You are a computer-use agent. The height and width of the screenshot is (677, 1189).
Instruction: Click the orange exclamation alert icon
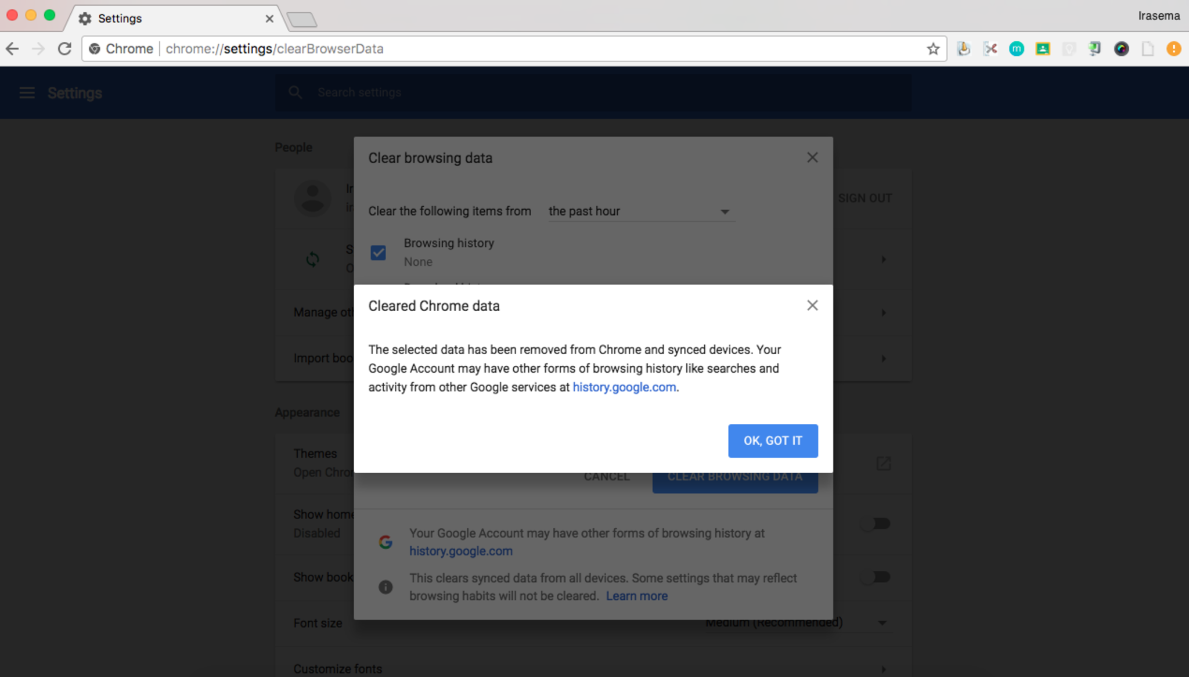pyautogui.click(x=1173, y=49)
